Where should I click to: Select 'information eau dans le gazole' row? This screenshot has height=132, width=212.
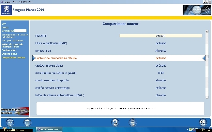[x=119, y=73]
